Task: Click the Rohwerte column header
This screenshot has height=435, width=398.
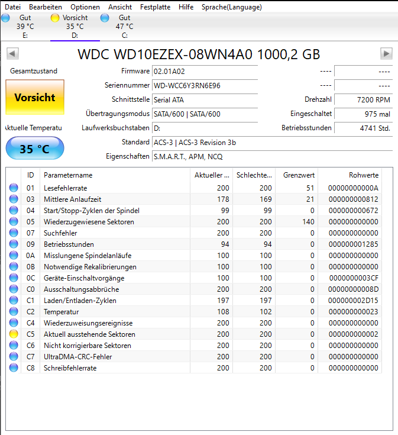Action: (350, 175)
